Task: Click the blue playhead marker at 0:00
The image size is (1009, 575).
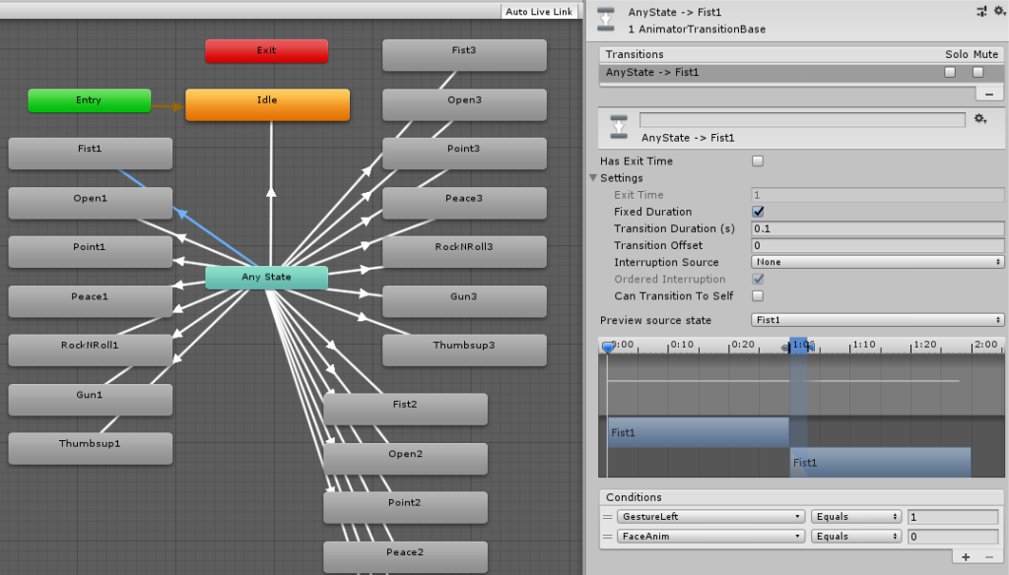Action: [x=608, y=347]
